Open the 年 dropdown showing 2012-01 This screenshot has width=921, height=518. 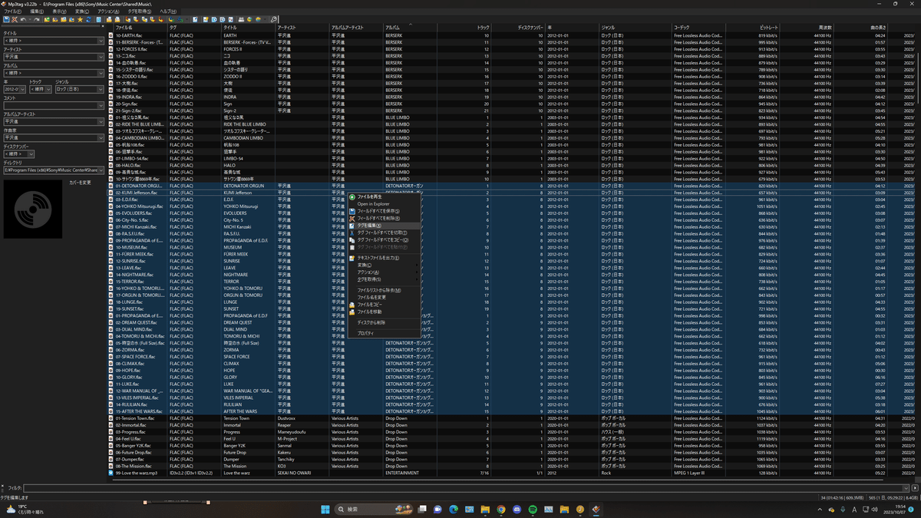(x=23, y=90)
